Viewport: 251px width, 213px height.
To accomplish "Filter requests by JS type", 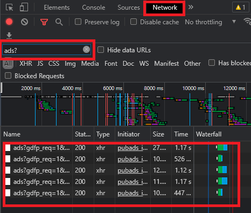I will coord(40,64).
